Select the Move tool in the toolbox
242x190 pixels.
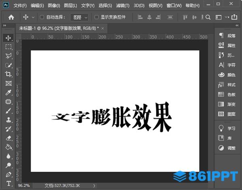coord(8,38)
